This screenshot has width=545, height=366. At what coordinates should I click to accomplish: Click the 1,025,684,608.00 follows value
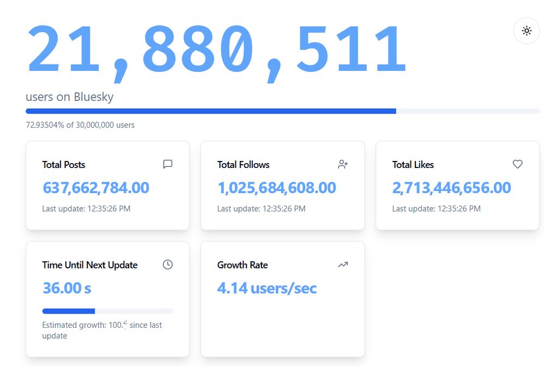tap(277, 188)
